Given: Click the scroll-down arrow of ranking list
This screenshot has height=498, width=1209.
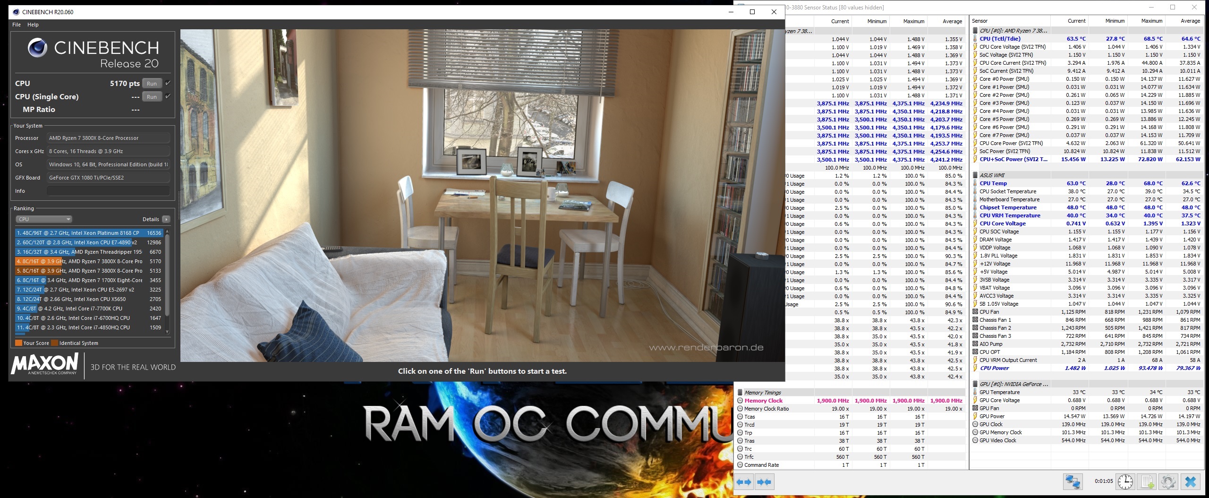Looking at the screenshot, I should tap(167, 332).
